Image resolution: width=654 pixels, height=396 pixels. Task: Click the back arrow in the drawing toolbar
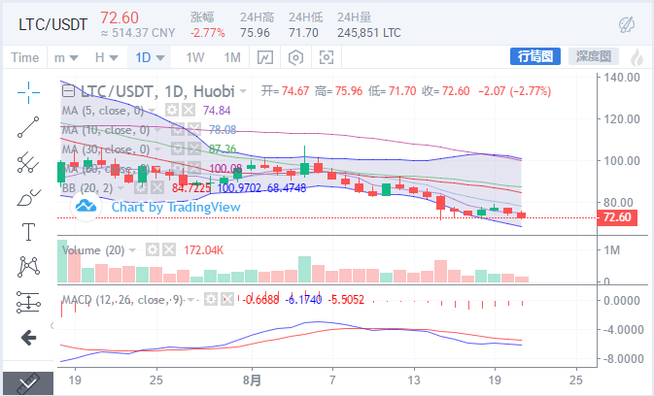click(x=28, y=338)
